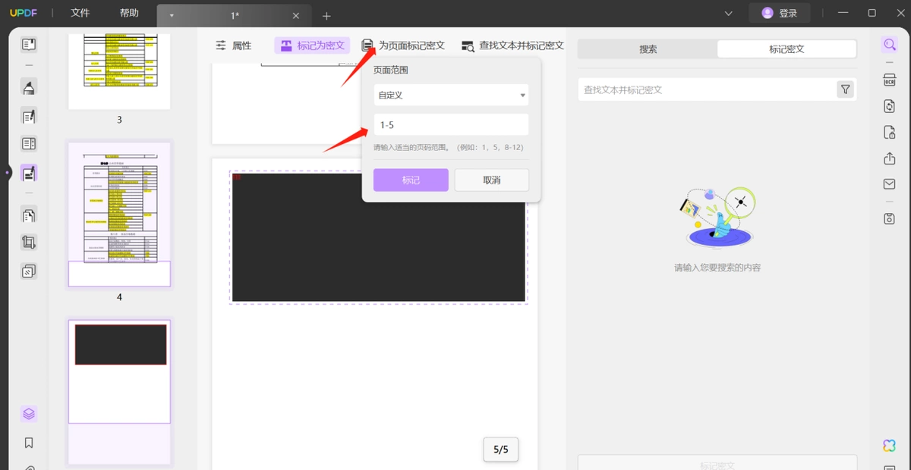911x470 pixels.
Task: Expand the 自定义 page range dropdown
Action: click(x=451, y=95)
